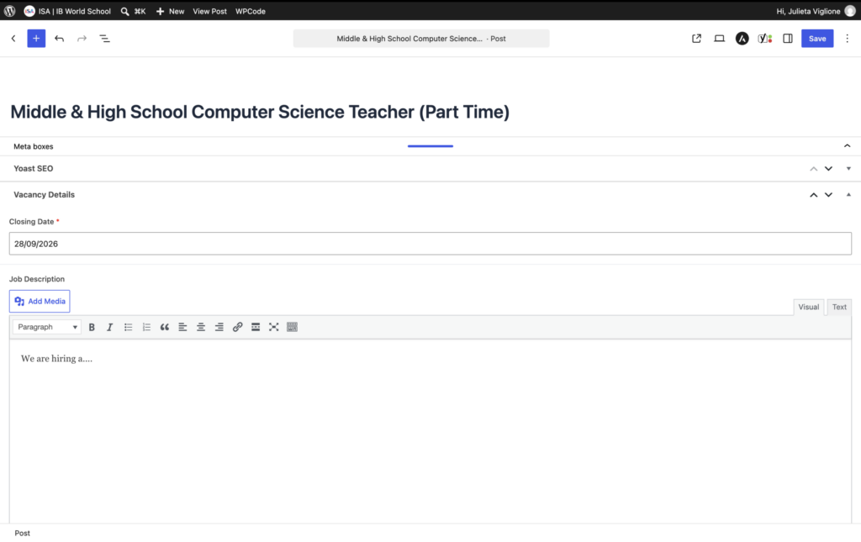
Task: Insert a bulleted list
Action: [x=128, y=327]
